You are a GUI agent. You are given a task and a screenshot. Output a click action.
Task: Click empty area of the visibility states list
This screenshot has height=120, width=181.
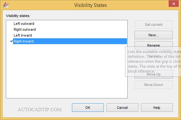(67, 72)
